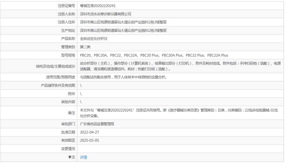Click the 型号规格 label
The height and width of the screenshot is (164, 285).
coord(68,55)
